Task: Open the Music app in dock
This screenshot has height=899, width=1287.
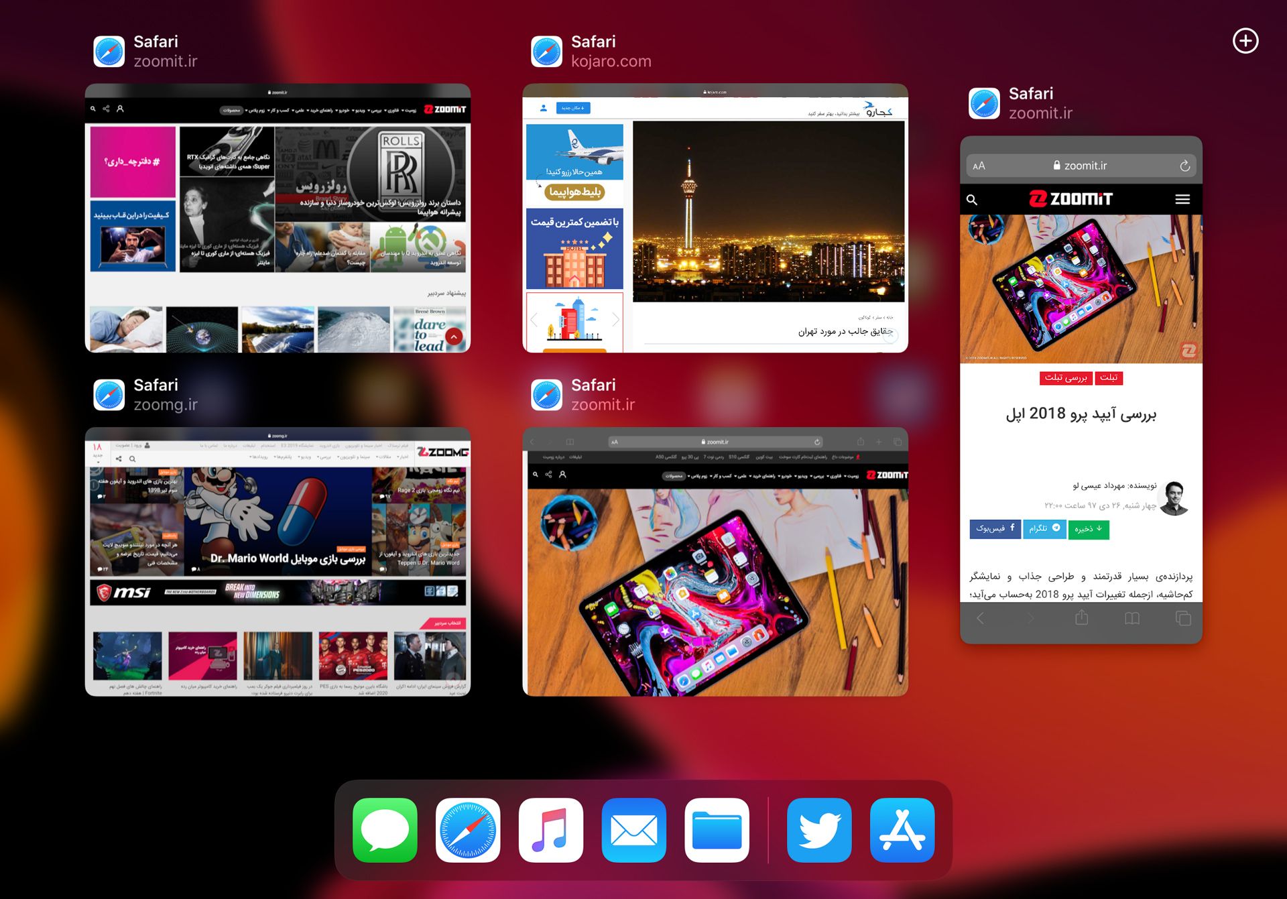Action: coord(550,830)
